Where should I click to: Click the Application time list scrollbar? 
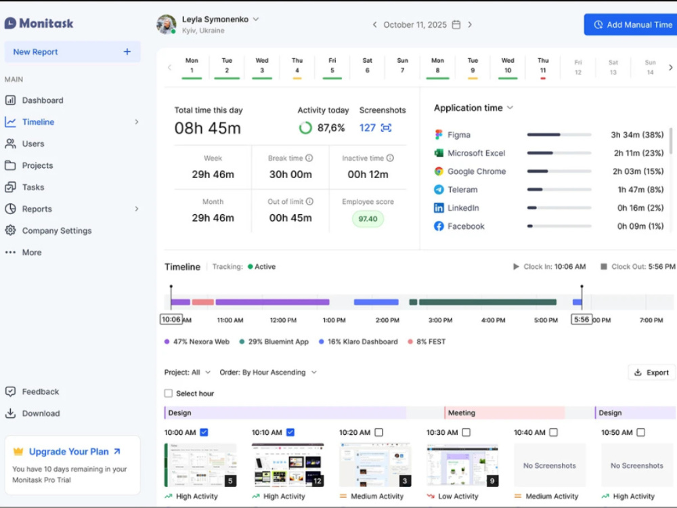[670, 141]
